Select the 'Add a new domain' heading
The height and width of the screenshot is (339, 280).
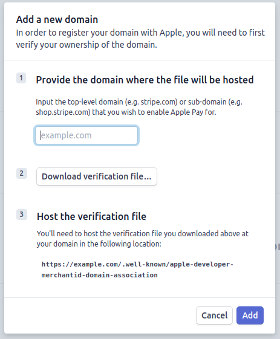click(57, 19)
